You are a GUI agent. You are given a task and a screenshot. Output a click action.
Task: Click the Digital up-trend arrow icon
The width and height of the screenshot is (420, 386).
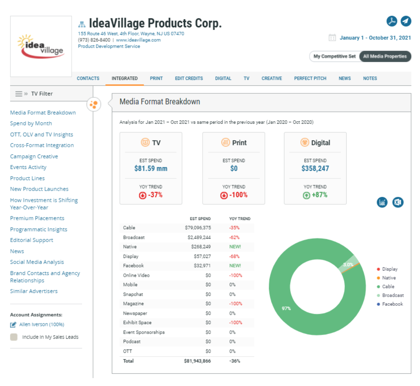pos(306,195)
